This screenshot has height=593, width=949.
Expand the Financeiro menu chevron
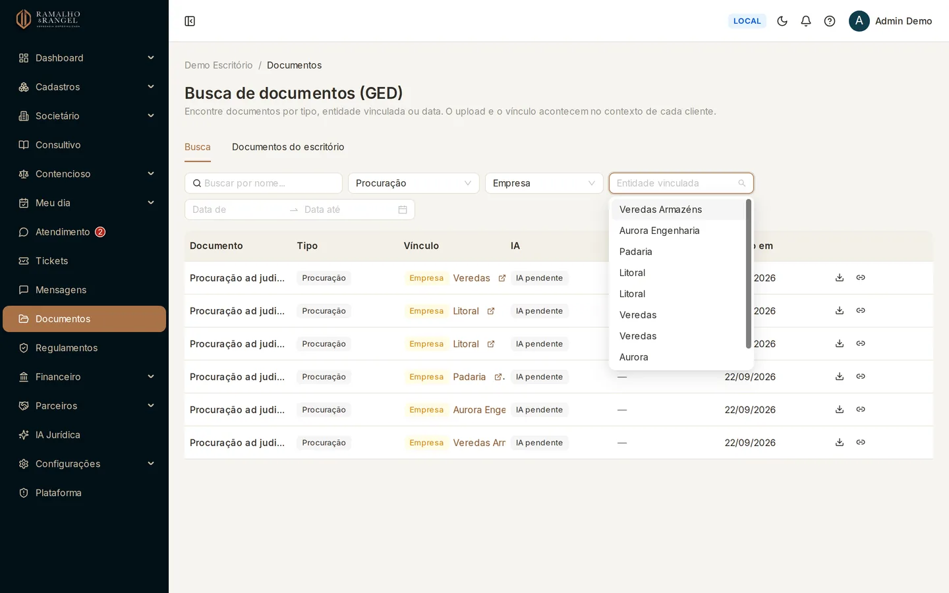pyautogui.click(x=151, y=377)
